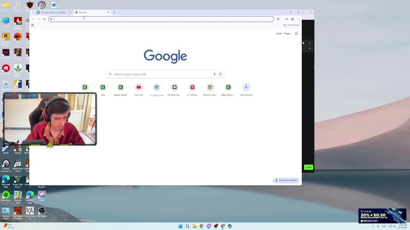The width and height of the screenshot is (410, 230).
Task: Show hidden system tray icons chevron
Action: click(373, 226)
